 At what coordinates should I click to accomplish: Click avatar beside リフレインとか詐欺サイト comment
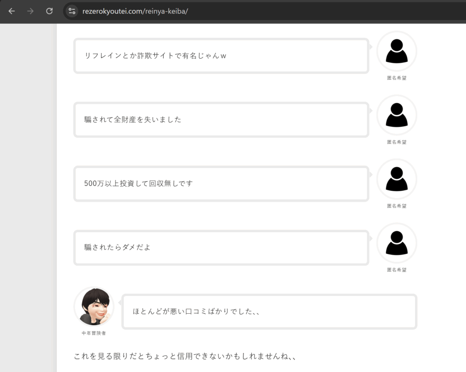coord(396,51)
